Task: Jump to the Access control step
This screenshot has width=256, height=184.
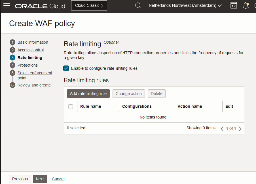Action: (31, 50)
